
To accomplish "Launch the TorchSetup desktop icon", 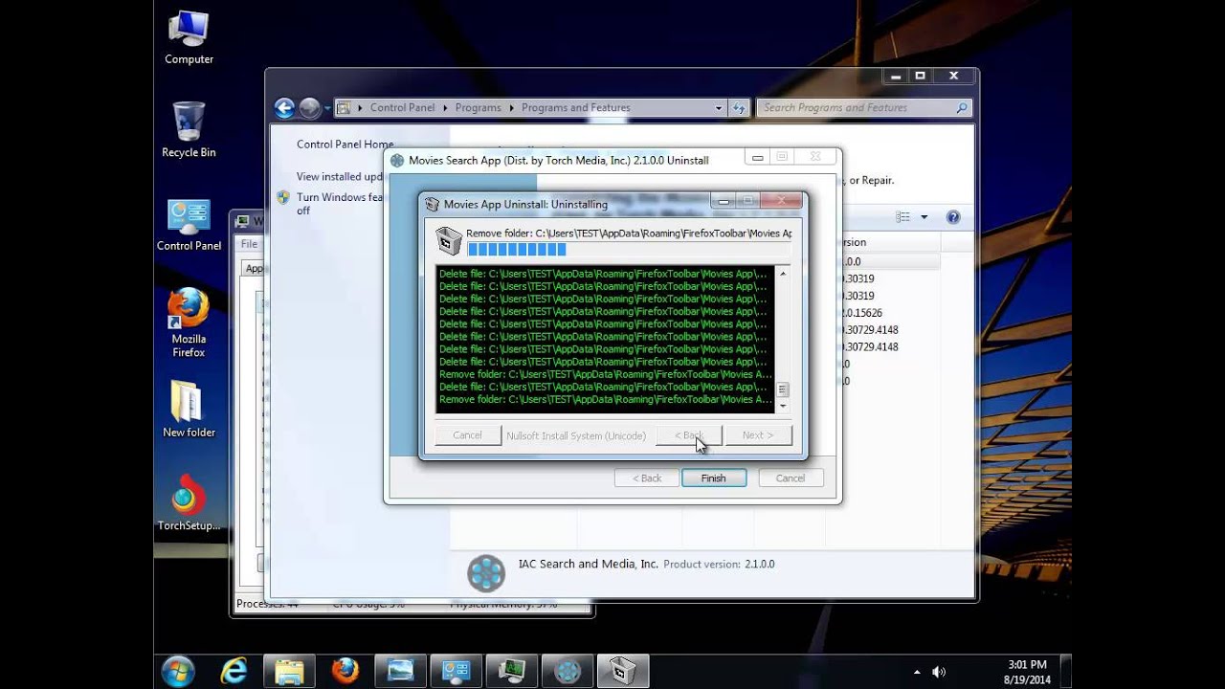I will click(189, 503).
